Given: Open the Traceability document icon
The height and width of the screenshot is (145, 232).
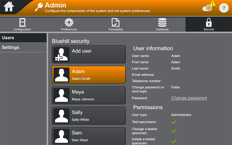Looking at the screenshot, I should [115, 22].
